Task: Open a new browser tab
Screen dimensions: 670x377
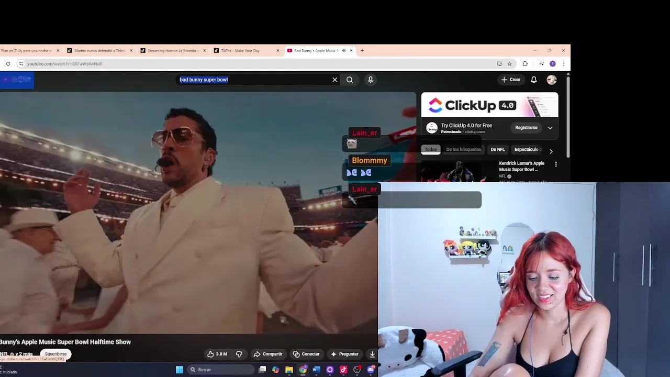Action: point(362,51)
